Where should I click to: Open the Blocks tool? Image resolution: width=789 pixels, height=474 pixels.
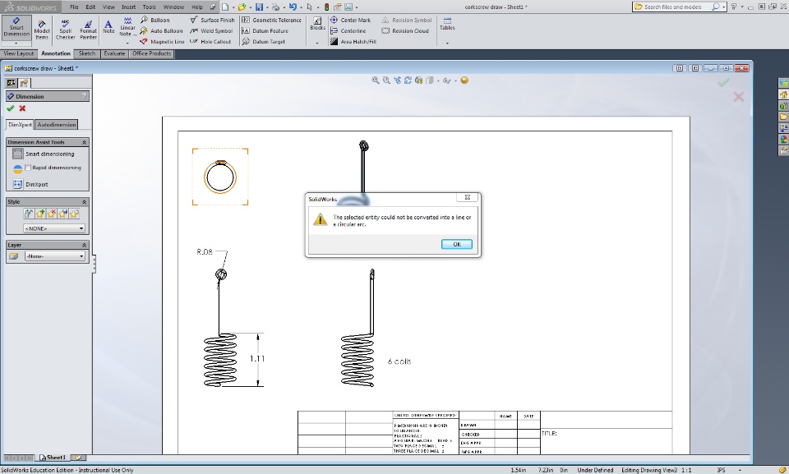(317, 24)
